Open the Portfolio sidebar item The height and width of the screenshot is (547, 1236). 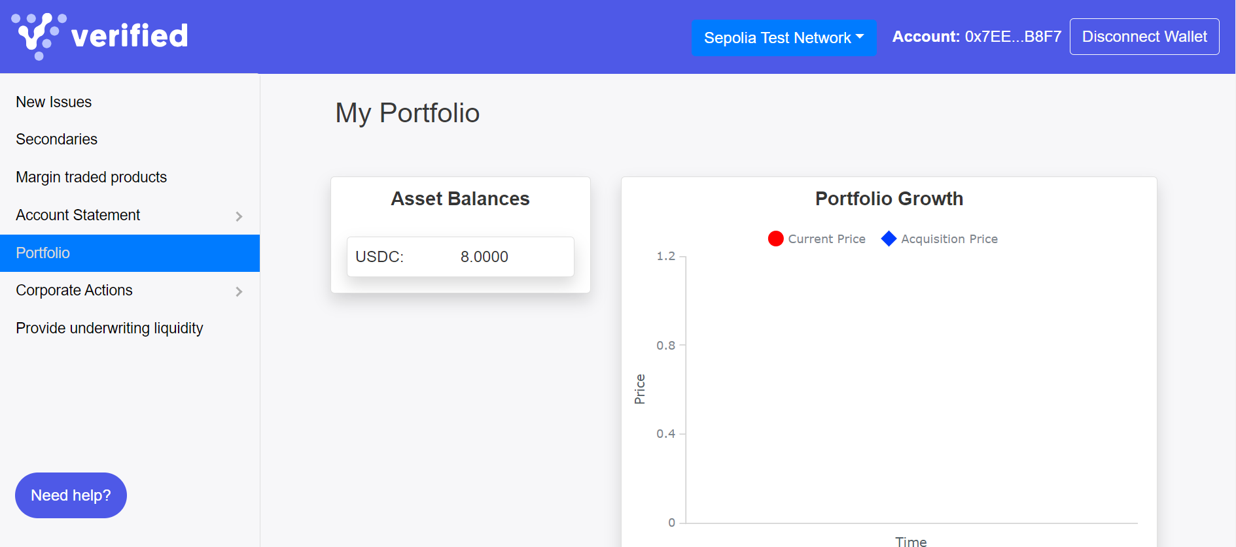(x=43, y=253)
